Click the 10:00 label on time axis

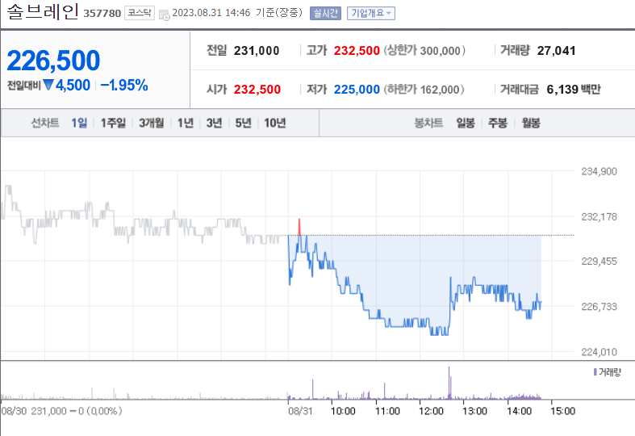click(343, 411)
